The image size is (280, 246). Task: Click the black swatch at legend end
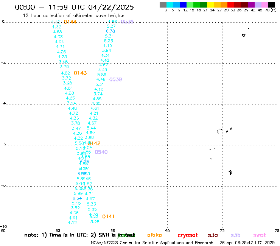click(271, 5)
